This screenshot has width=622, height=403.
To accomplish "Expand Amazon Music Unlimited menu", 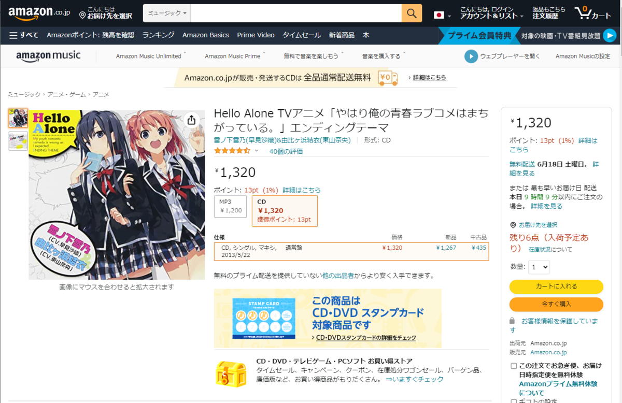I will 151,56.
